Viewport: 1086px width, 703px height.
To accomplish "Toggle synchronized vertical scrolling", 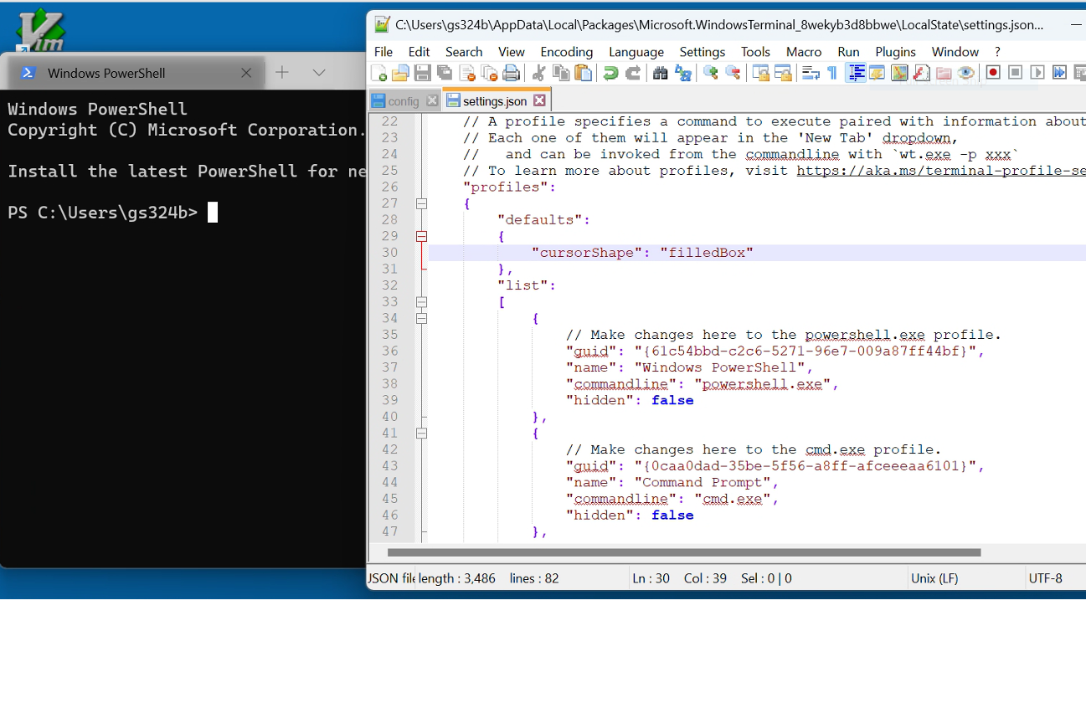I will (x=761, y=73).
